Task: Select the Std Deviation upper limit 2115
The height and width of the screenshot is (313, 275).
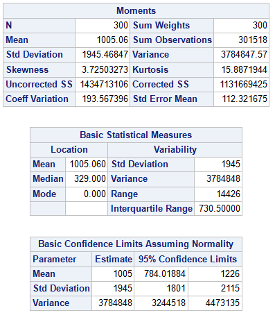Action: click(230, 288)
